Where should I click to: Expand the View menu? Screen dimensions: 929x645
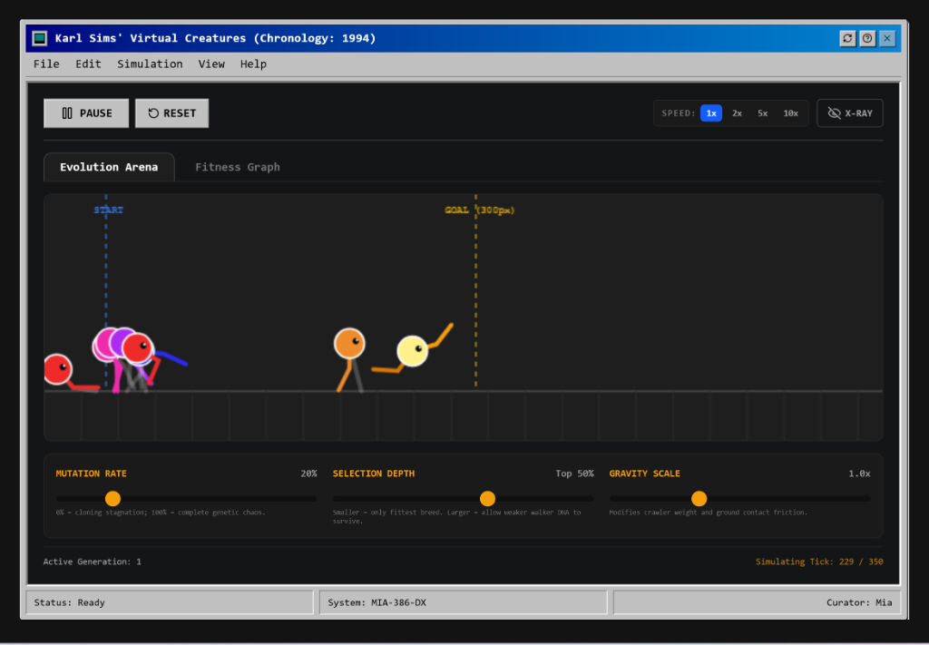[211, 64]
